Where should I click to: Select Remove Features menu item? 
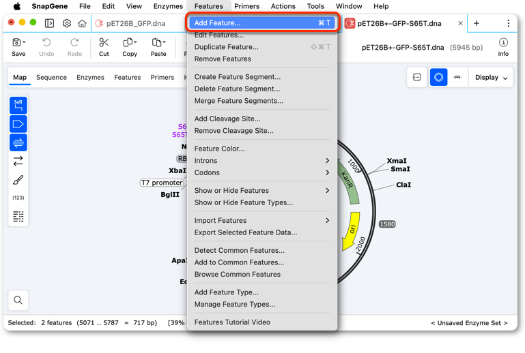point(262,59)
